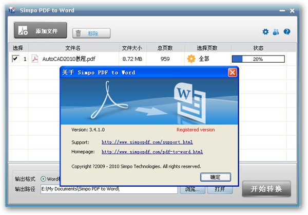
Task: Click the orange gear page-selection icon
Action: 191,59
